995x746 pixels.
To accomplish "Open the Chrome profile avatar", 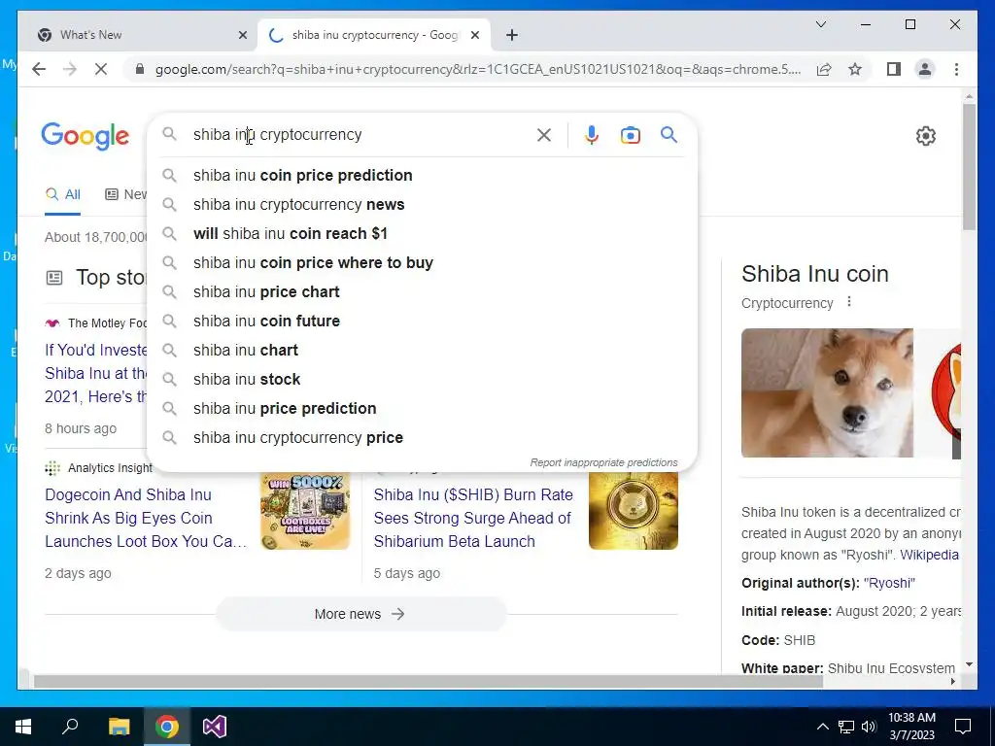I will (x=925, y=69).
